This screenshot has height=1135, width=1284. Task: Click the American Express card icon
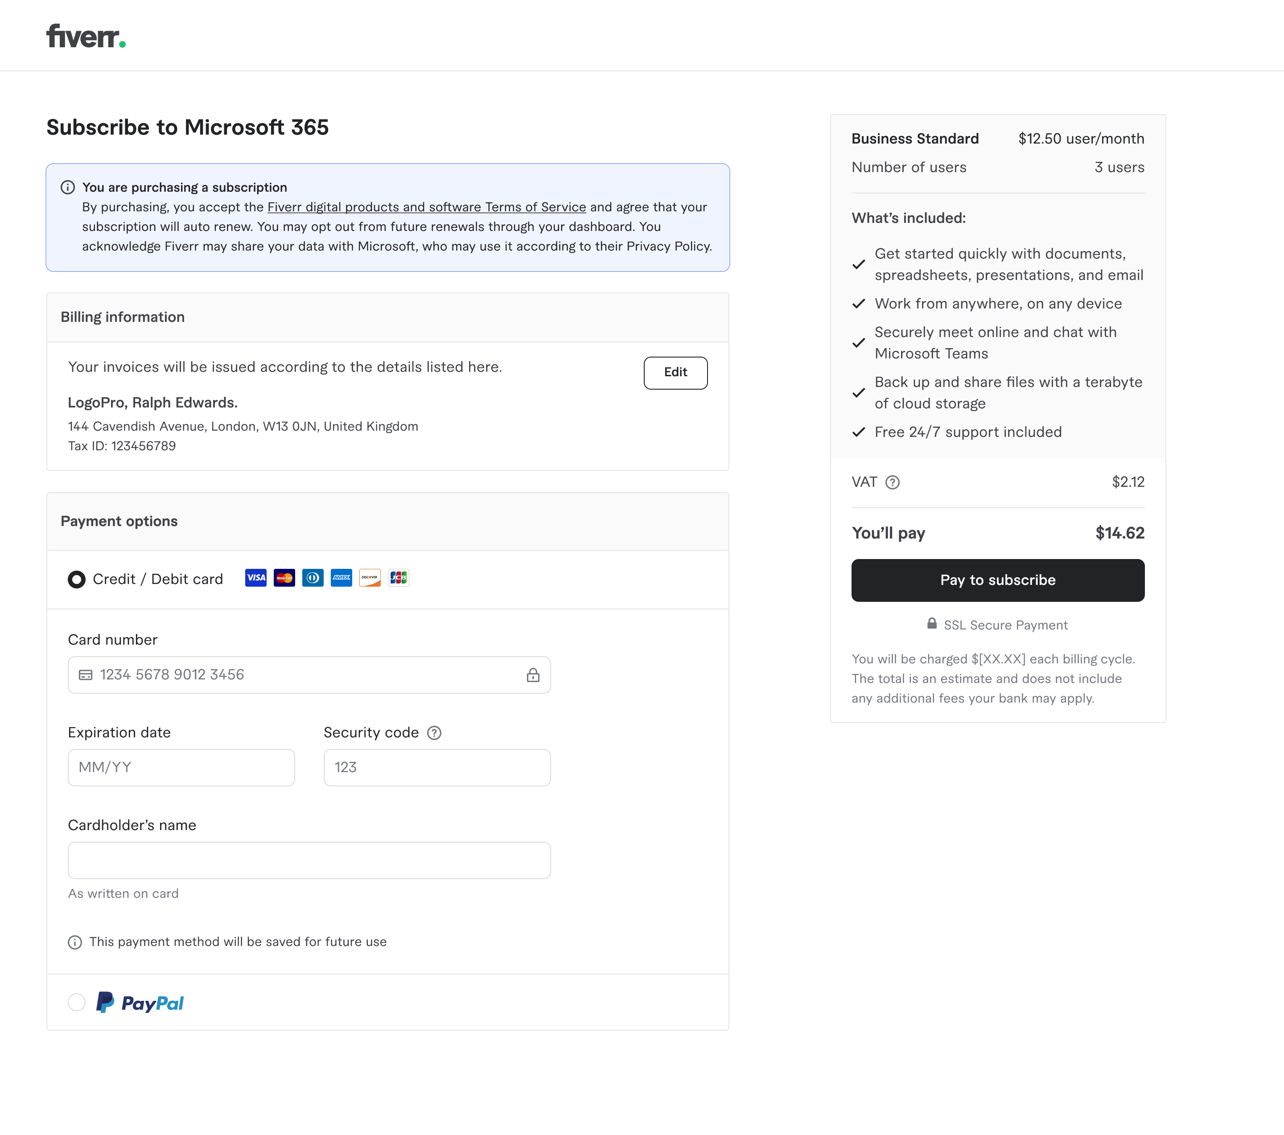click(x=341, y=578)
